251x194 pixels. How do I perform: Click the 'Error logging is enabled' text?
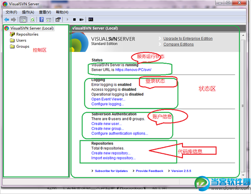point(111,84)
